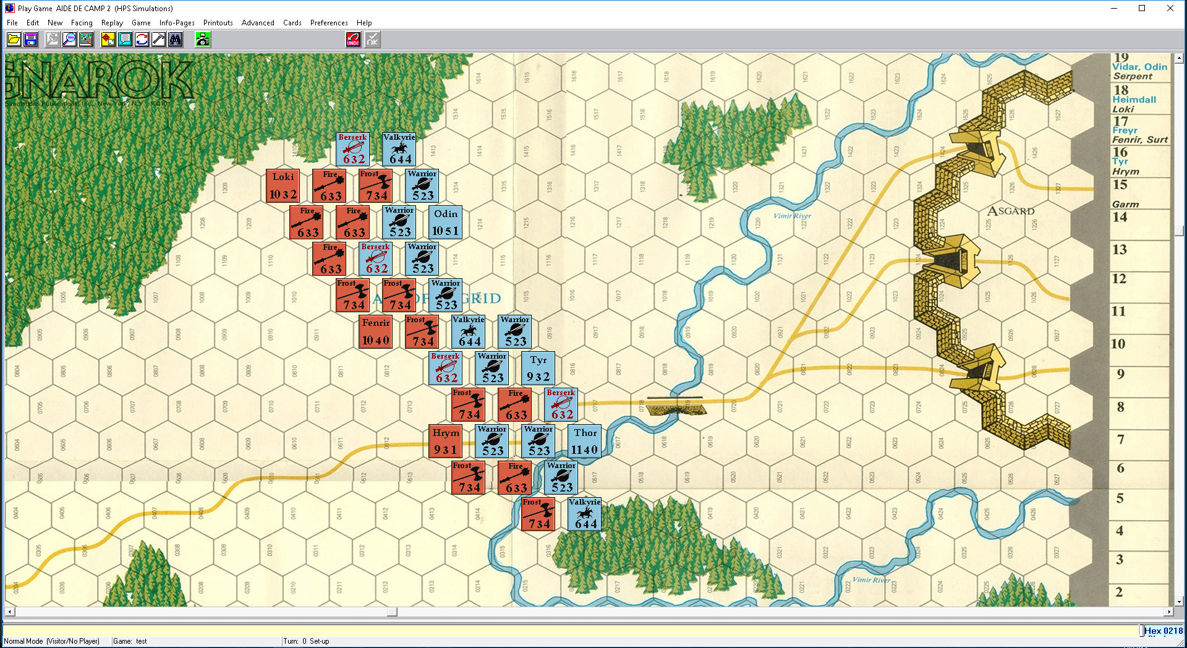Open the speech bubble notes icon
The image size is (1187, 648).
tap(125, 40)
